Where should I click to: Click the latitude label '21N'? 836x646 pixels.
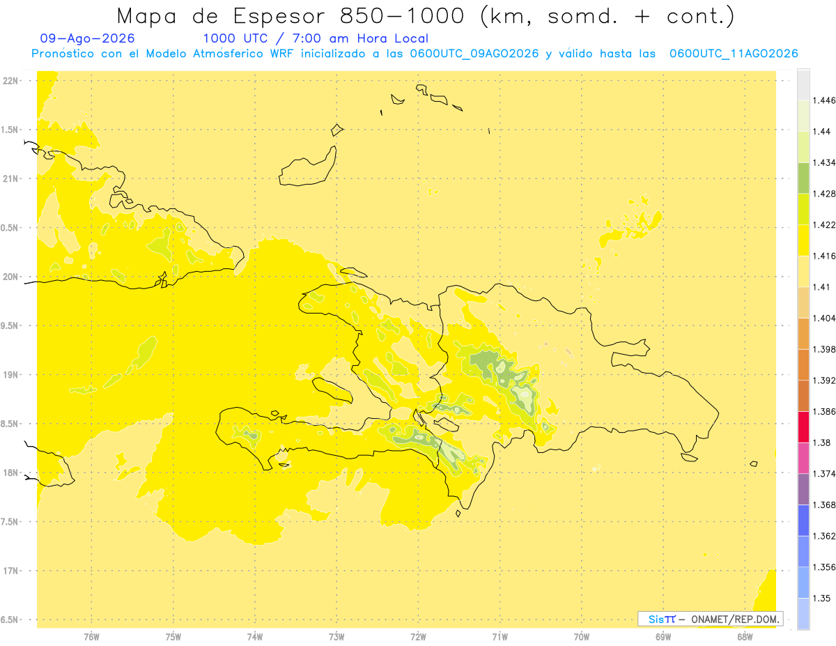[x=11, y=179]
